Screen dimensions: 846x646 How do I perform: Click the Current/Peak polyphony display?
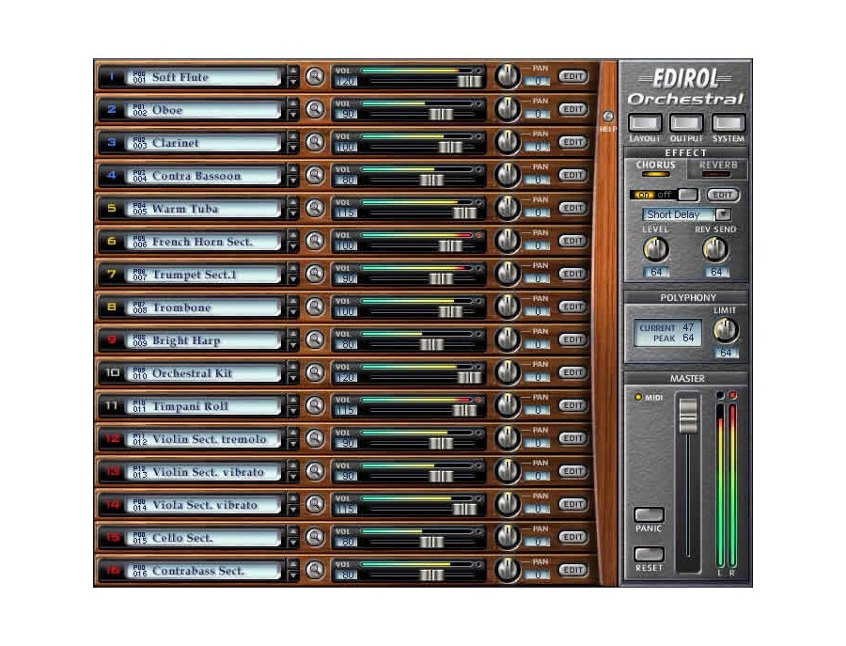[667, 333]
